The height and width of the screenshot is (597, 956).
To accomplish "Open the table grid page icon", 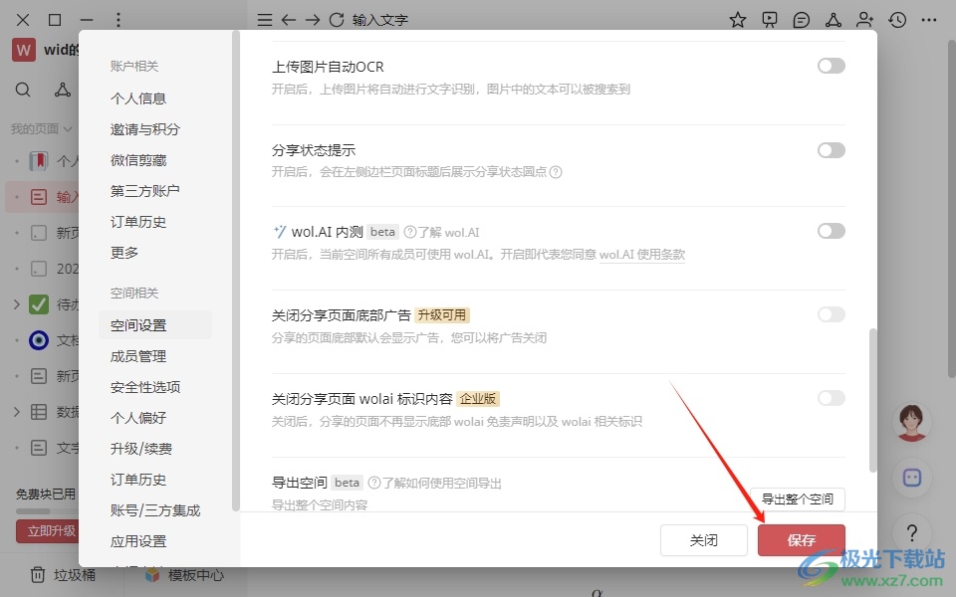I will pyautogui.click(x=39, y=412).
